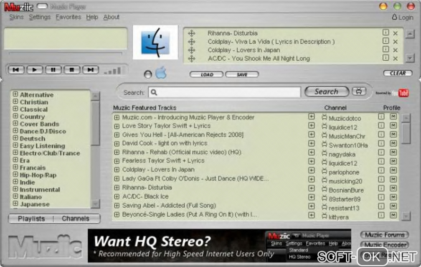
Task: Open the Favorites menu
Action: (69, 17)
